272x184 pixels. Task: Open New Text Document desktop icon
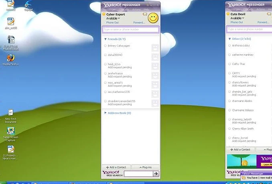[x=10, y=116]
